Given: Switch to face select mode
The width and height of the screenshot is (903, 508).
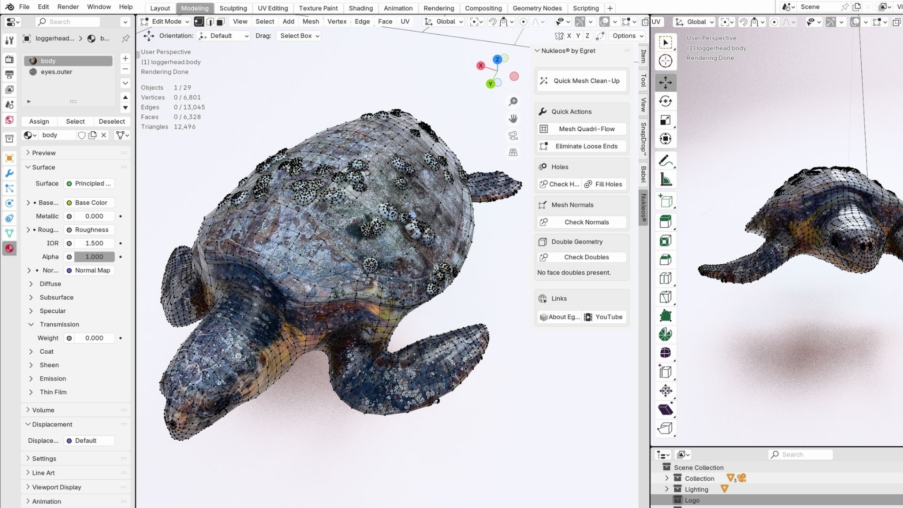Looking at the screenshot, I should coord(221,22).
